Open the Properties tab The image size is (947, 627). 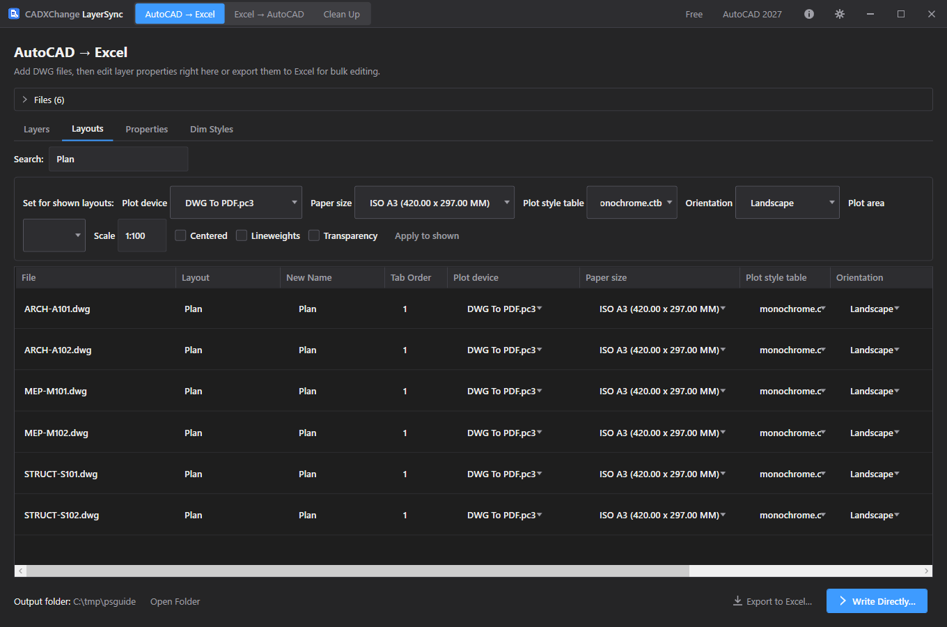146,129
